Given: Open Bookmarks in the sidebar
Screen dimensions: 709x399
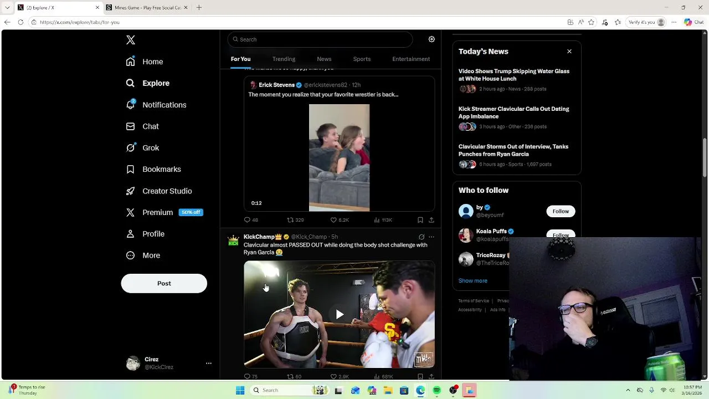Looking at the screenshot, I should coord(153,169).
